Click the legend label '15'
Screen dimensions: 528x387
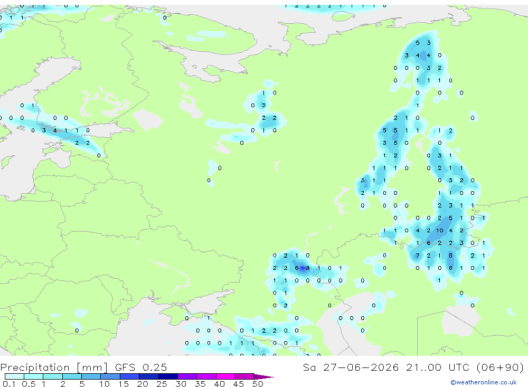pyautogui.click(x=123, y=384)
